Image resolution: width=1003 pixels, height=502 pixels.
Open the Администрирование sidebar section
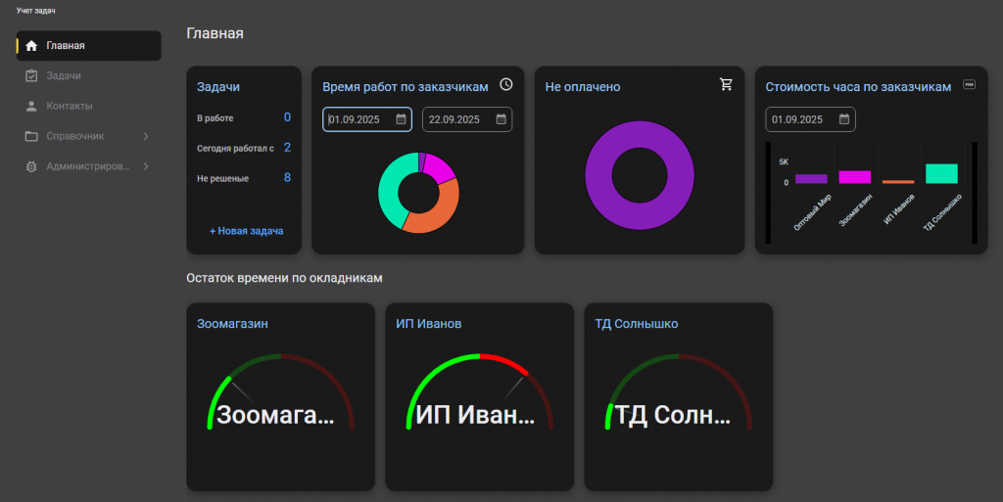click(x=88, y=166)
